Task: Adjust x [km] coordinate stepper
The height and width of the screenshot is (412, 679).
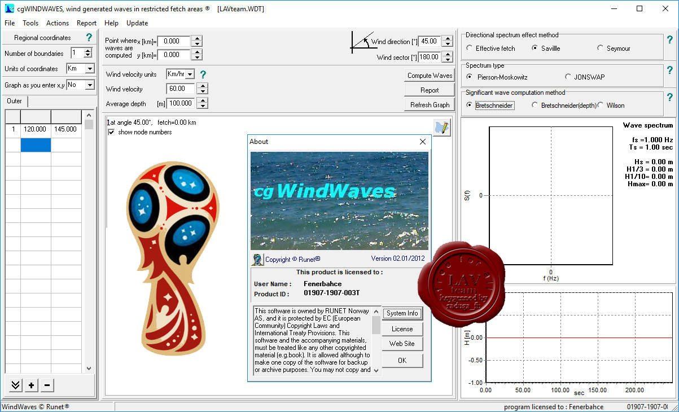Action: point(196,41)
